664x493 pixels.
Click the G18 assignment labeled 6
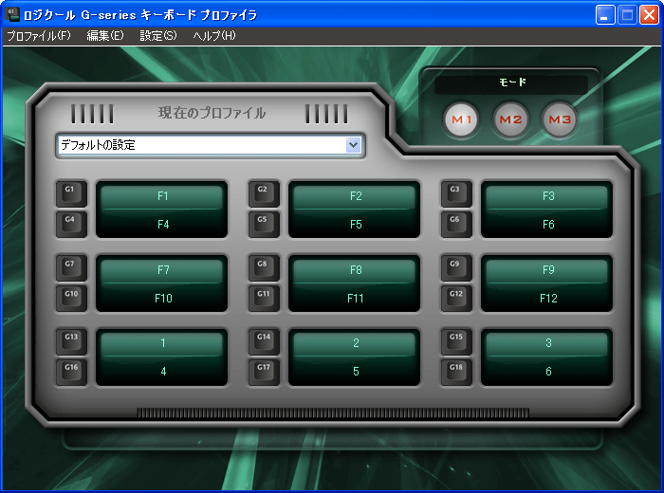[x=547, y=371]
